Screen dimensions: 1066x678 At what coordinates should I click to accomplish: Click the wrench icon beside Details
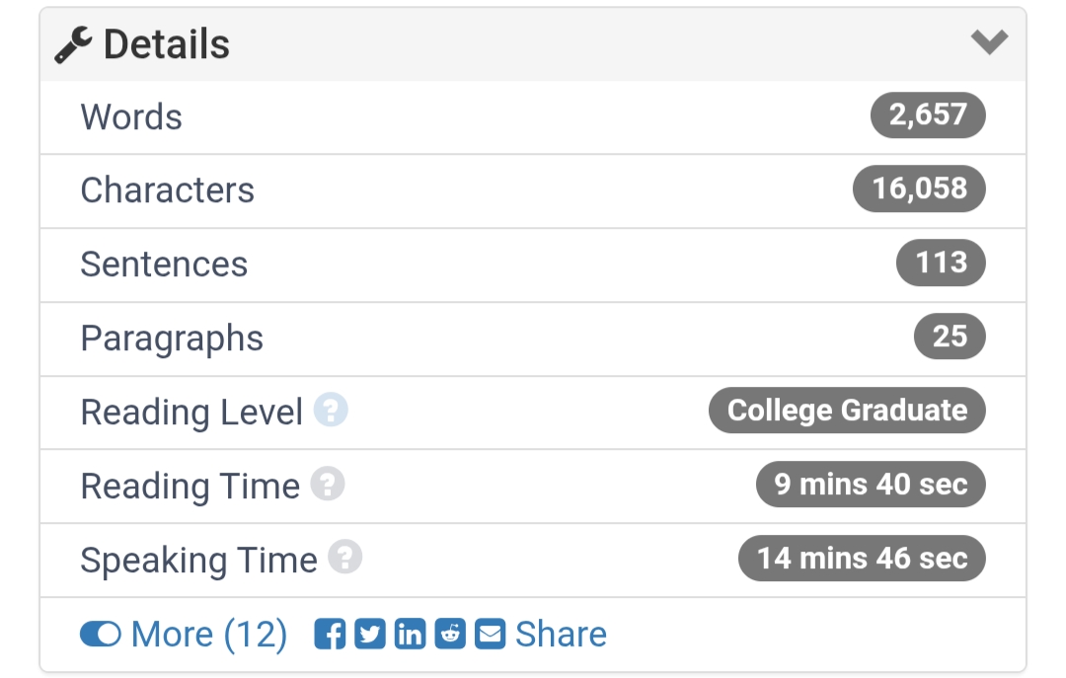(73, 45)
